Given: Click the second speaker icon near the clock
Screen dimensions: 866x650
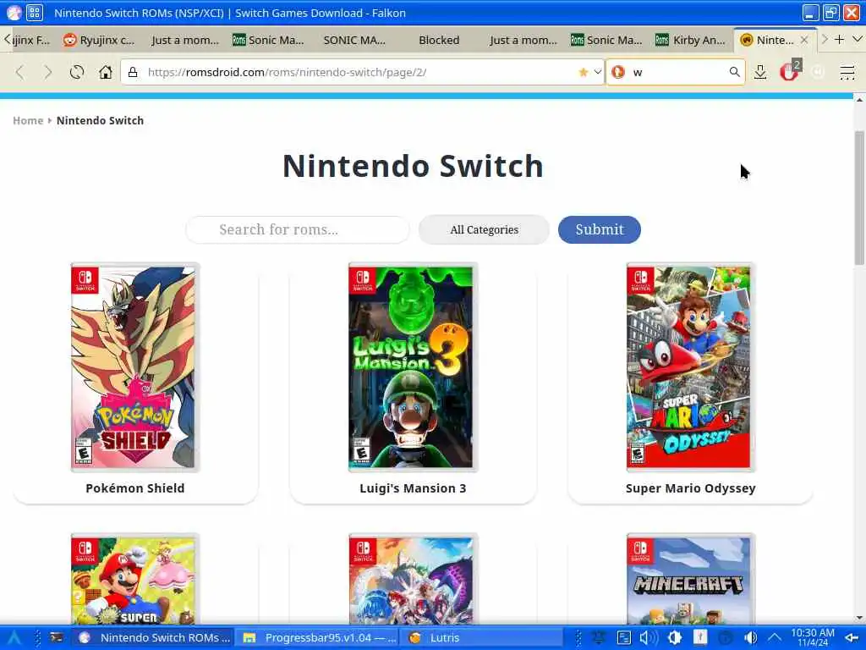Looking at the screenshot, I should pos(751,638).
